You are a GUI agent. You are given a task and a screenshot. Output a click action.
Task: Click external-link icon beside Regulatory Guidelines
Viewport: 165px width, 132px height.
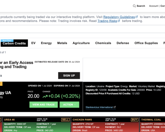click(x=136, y=17)
